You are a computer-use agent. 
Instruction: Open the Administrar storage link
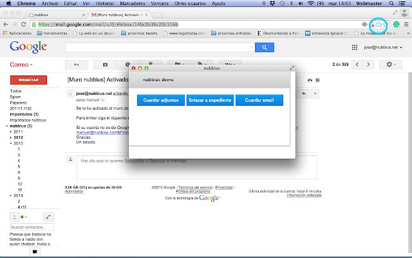pyautogui.click(x=74, y=192)
